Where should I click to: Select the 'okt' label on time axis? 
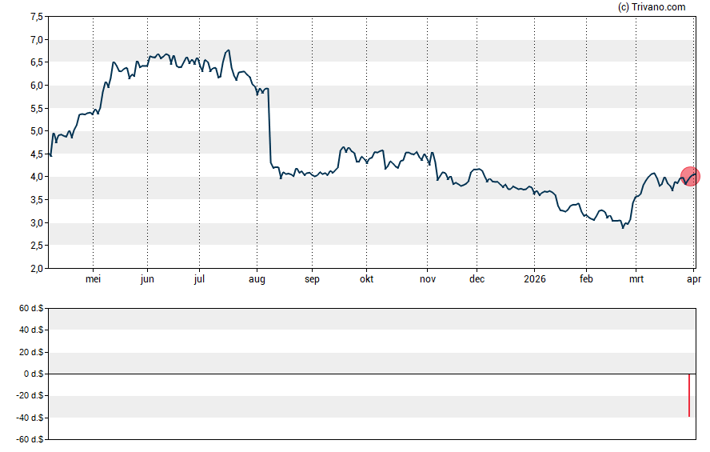pyautogui.click(x=366, y=279)
